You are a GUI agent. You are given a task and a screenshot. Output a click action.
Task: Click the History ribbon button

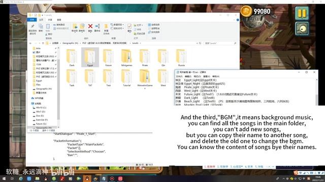[x=140, y=33]
